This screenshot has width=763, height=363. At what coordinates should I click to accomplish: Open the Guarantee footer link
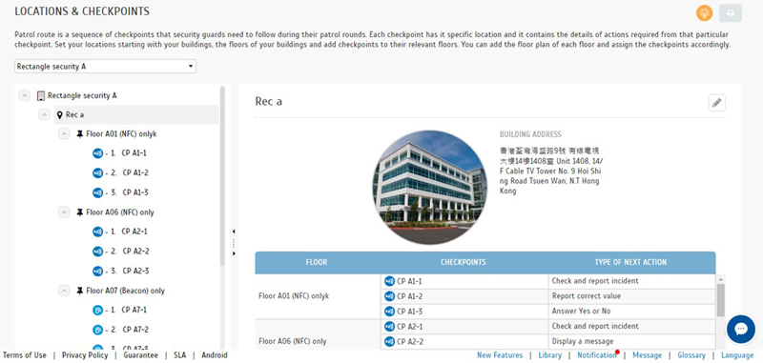(x=140, y=355)
